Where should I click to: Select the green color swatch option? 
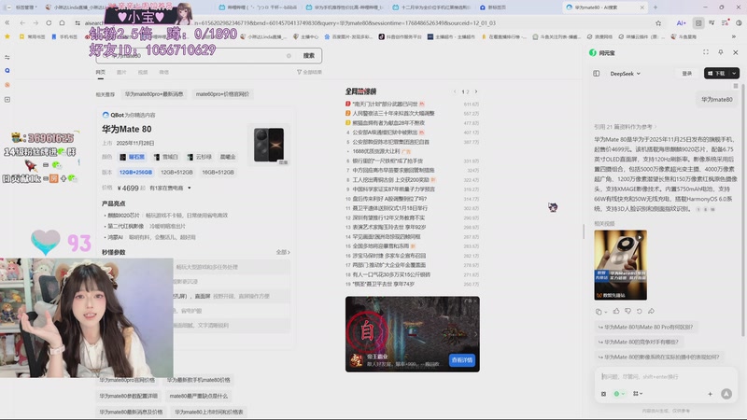click(x=199, y=157)
